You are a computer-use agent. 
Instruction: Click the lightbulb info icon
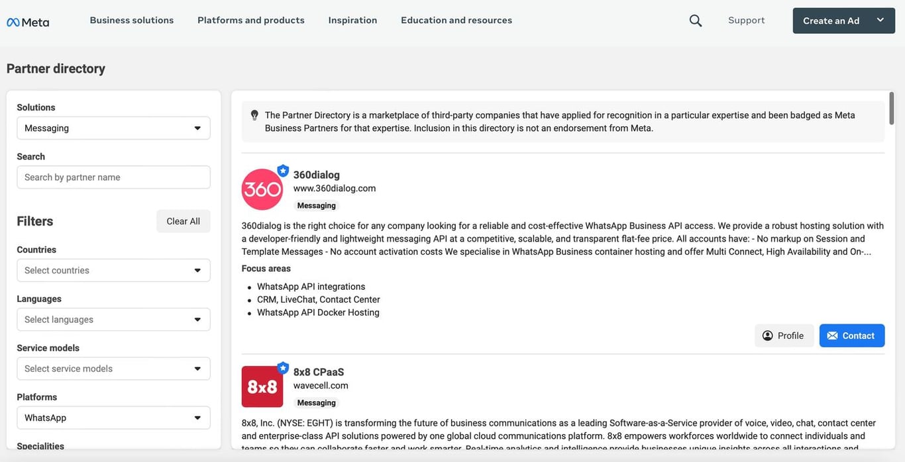point(254,115)
